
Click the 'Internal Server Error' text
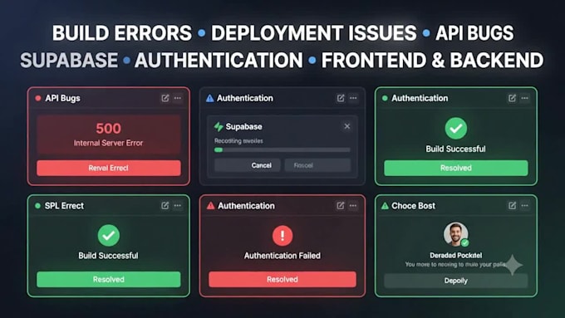click(x=109, y=143)
